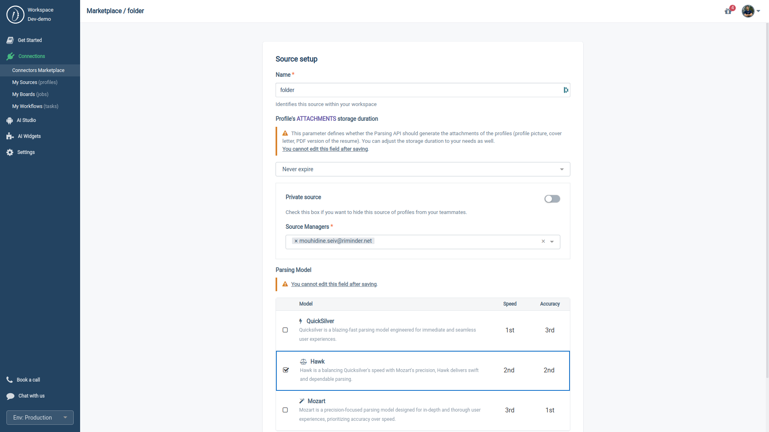769x432 pixels.
Task: Click the Connections icon in sidebar
Action: click(x=10, y=56)
